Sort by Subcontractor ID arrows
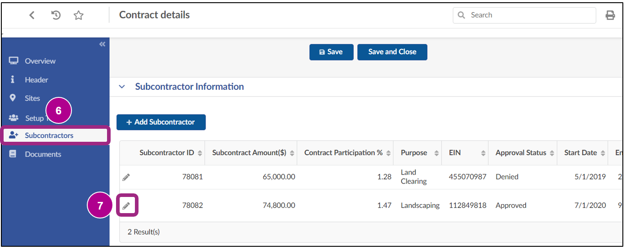The height and width of the screenshot is (249, 626). 200,153
